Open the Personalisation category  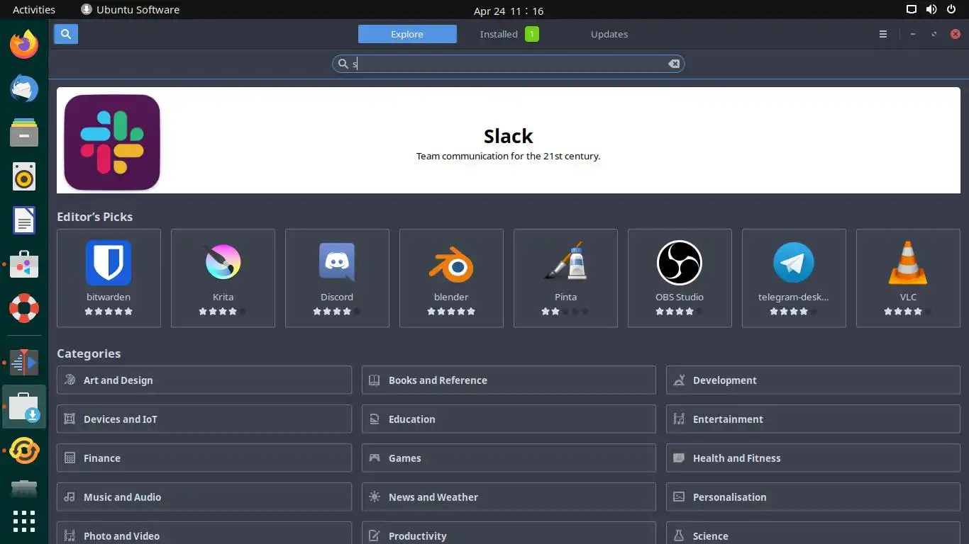pos(813,497)
